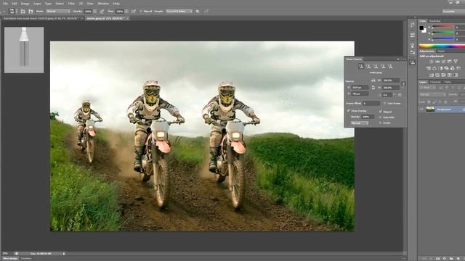This screenshot has width=465, height=261.
Task: Add a Levels adjustment
Action: [437, 61]
